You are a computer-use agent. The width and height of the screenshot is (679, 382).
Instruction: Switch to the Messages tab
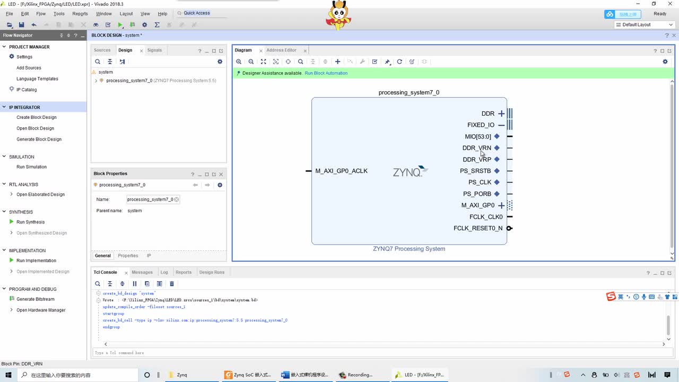[x=142, y=272]
